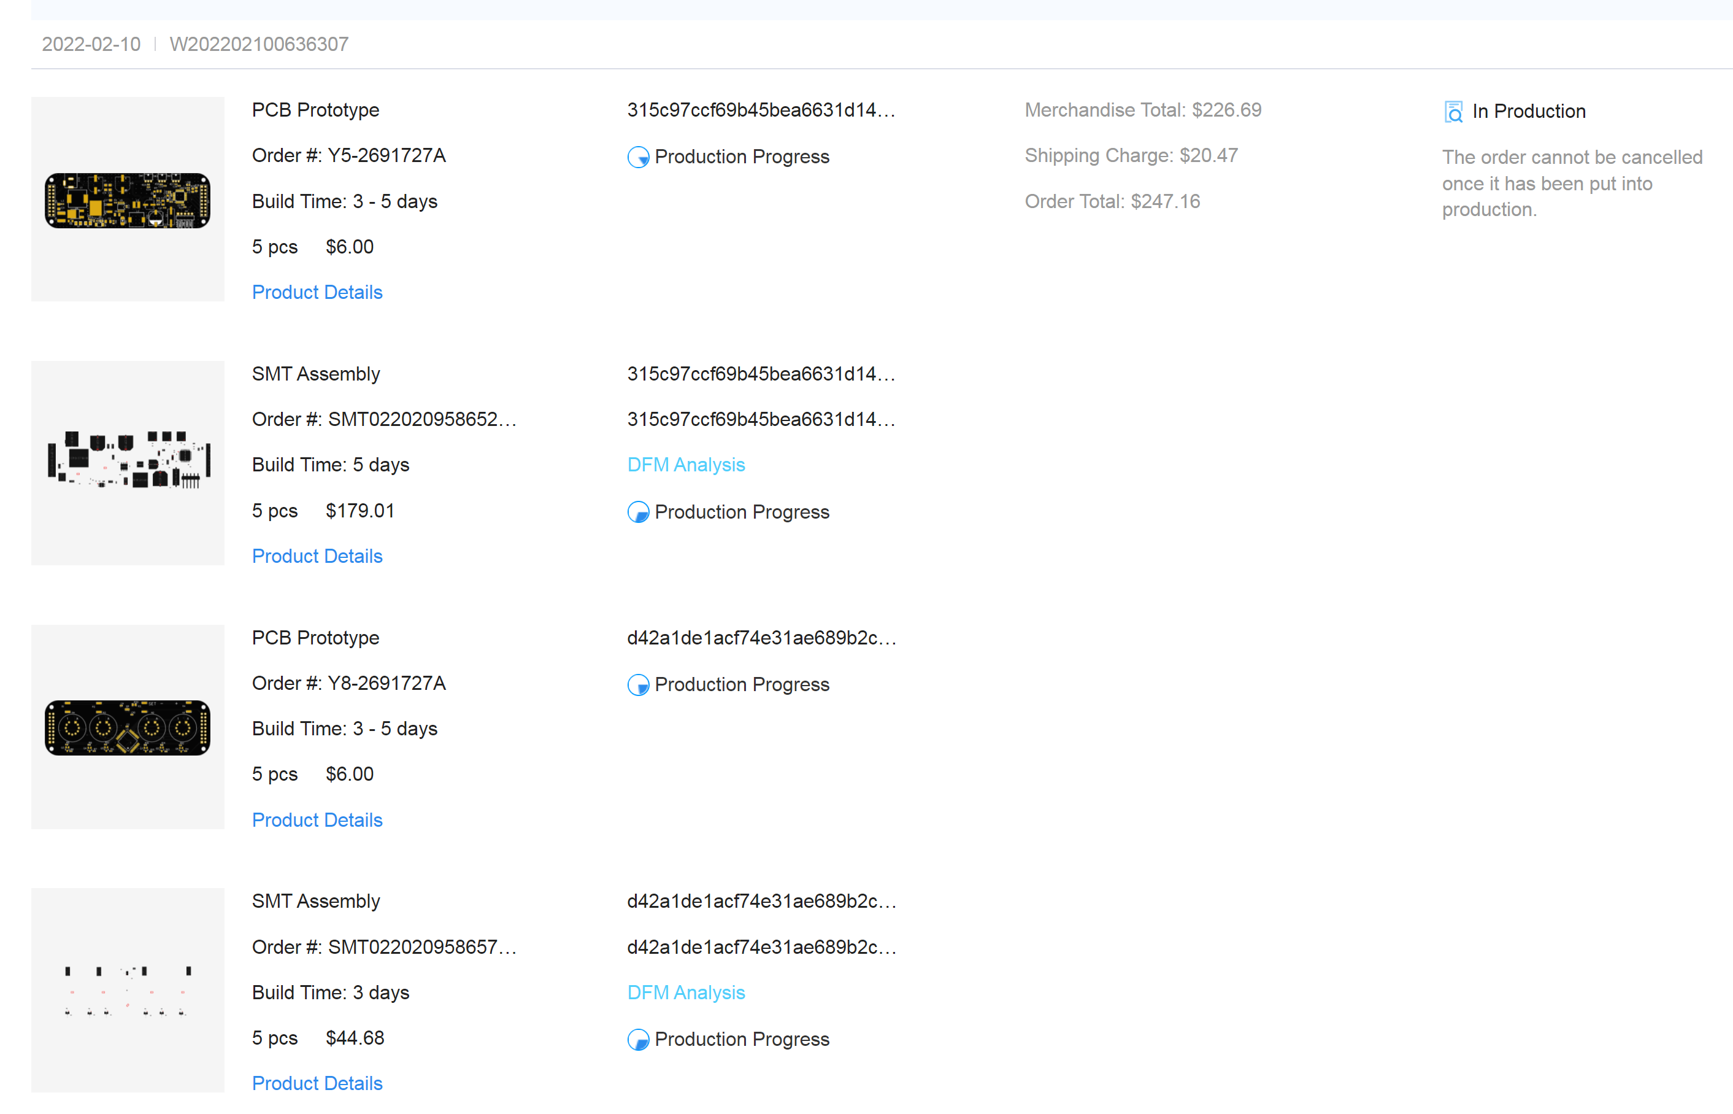Click the Order #: SMT022020958652 text

[384, 420]
